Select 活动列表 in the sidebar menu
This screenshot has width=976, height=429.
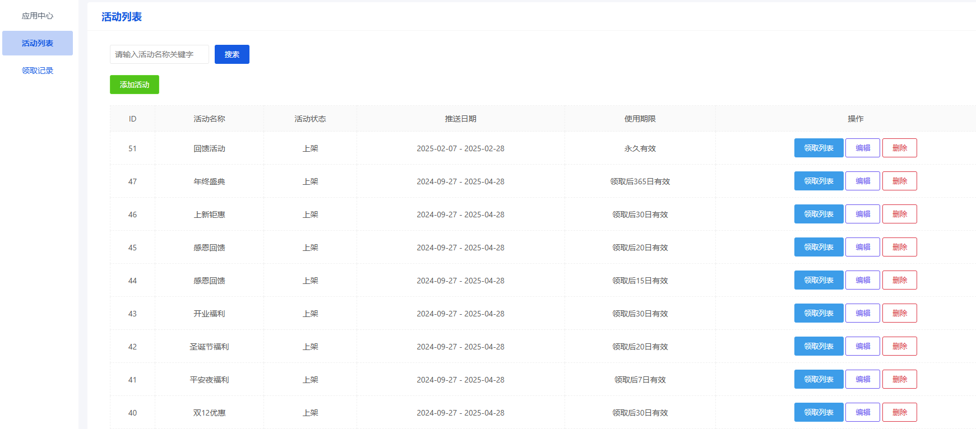pyautogui.click(x=37, y=43)
